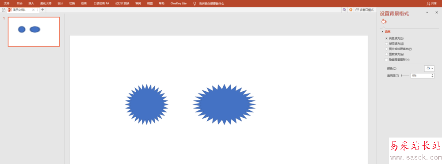Open the 幻灯片放映 tab

122,4
